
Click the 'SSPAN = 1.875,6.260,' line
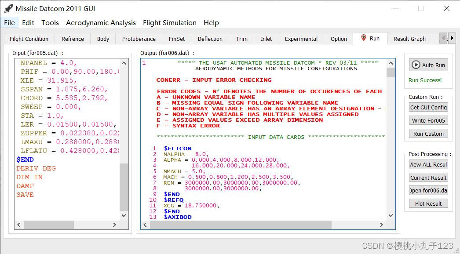[64, 89]
